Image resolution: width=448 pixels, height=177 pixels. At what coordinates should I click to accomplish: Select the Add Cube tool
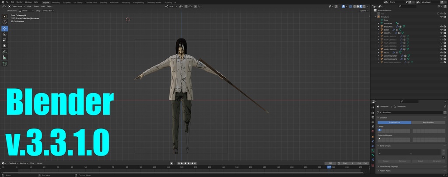[x=4, y=64]
